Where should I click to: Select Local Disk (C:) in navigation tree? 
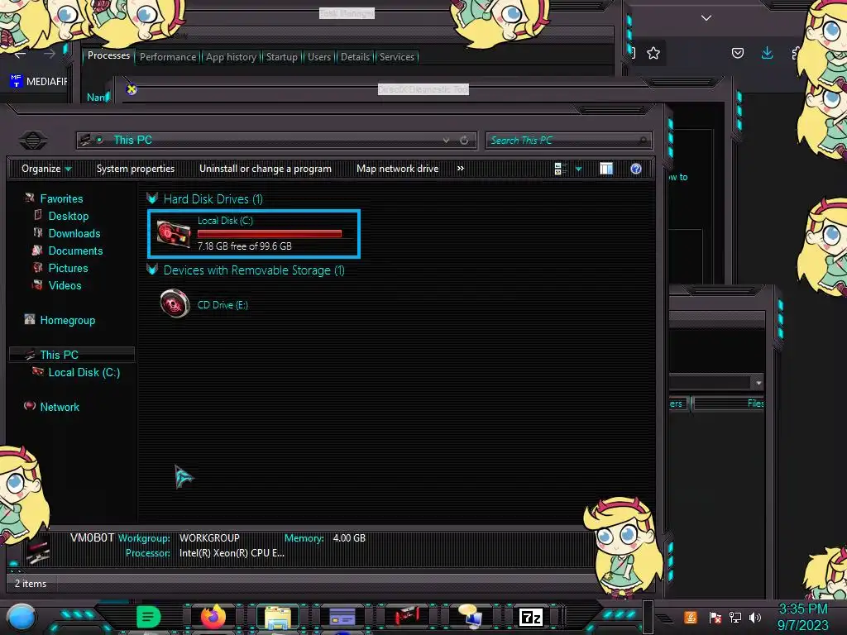[84, 372]
